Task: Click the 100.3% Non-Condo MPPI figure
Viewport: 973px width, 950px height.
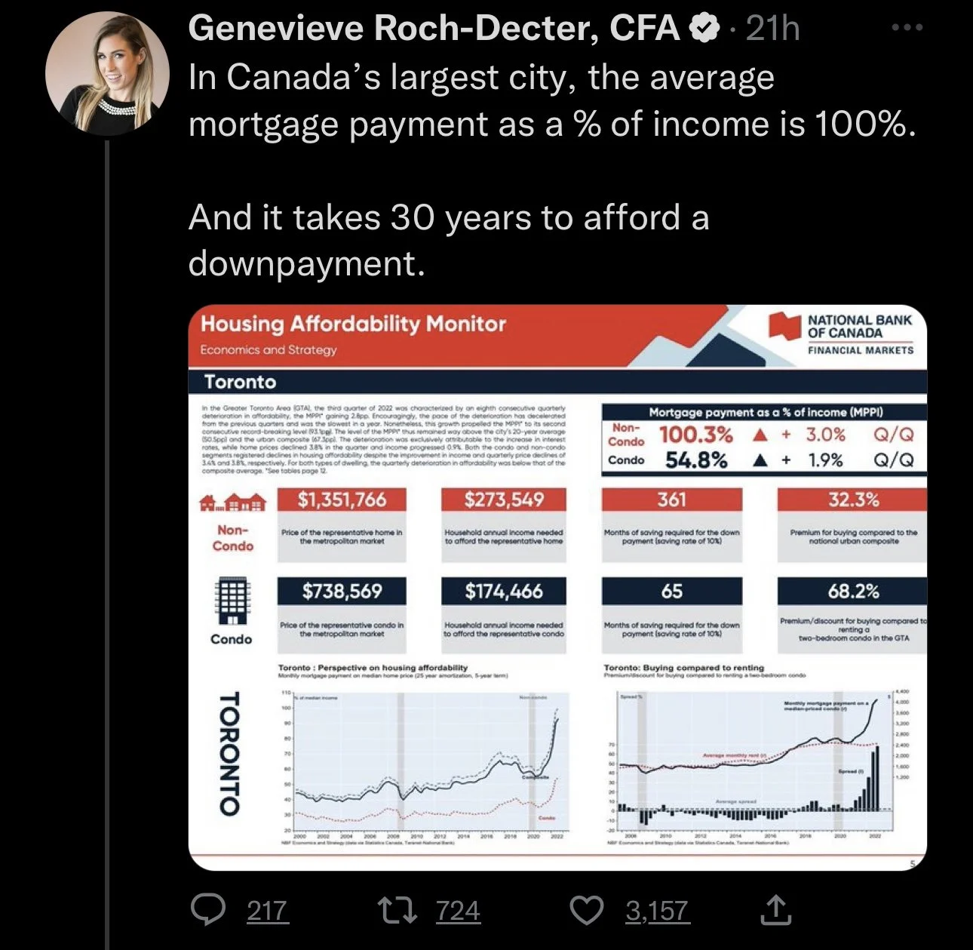Action: pos(695,435)
